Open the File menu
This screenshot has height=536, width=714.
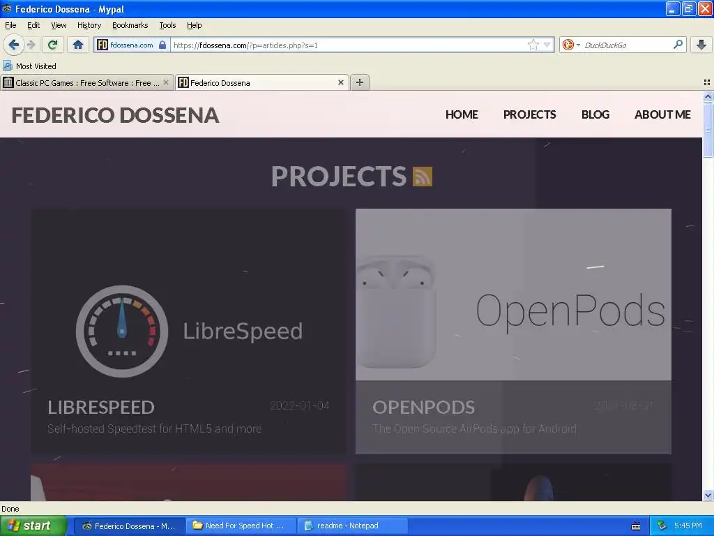click(x=10, y=25)
